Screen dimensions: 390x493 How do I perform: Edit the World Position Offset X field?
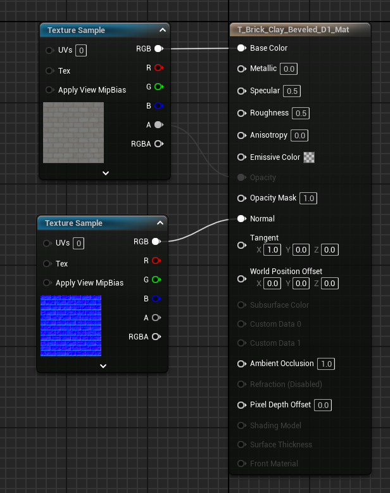click(x=272, y=284)
